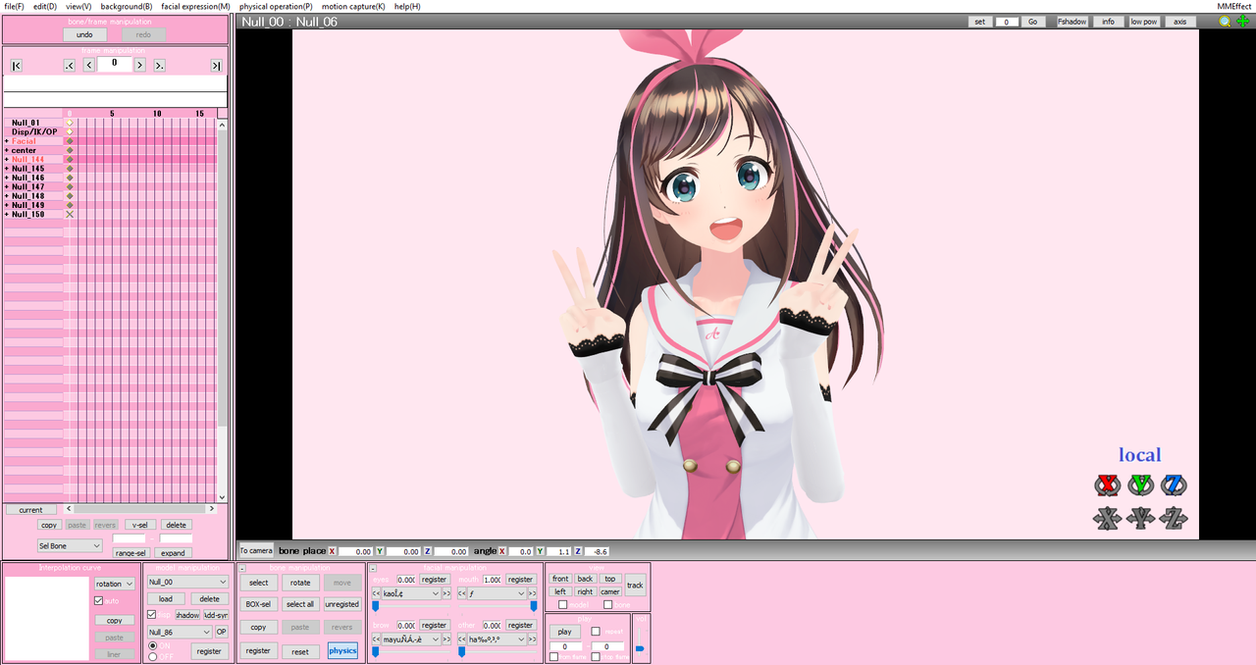
Task: Select the Null_150 X marker at frame 0
Action: point(70,214)
